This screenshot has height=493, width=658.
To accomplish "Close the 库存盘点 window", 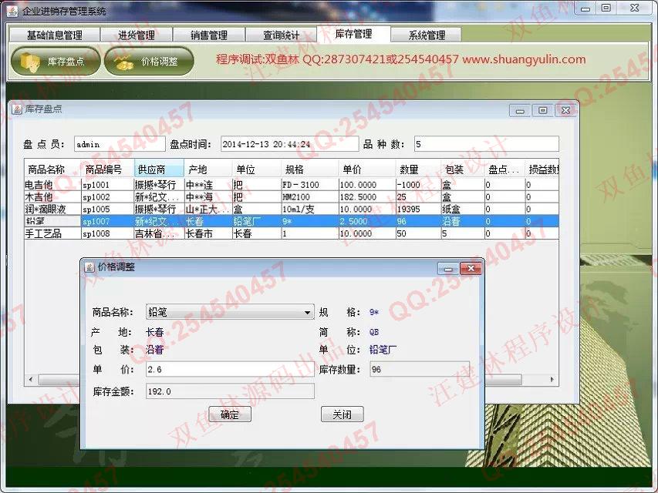I will (565, 110).
